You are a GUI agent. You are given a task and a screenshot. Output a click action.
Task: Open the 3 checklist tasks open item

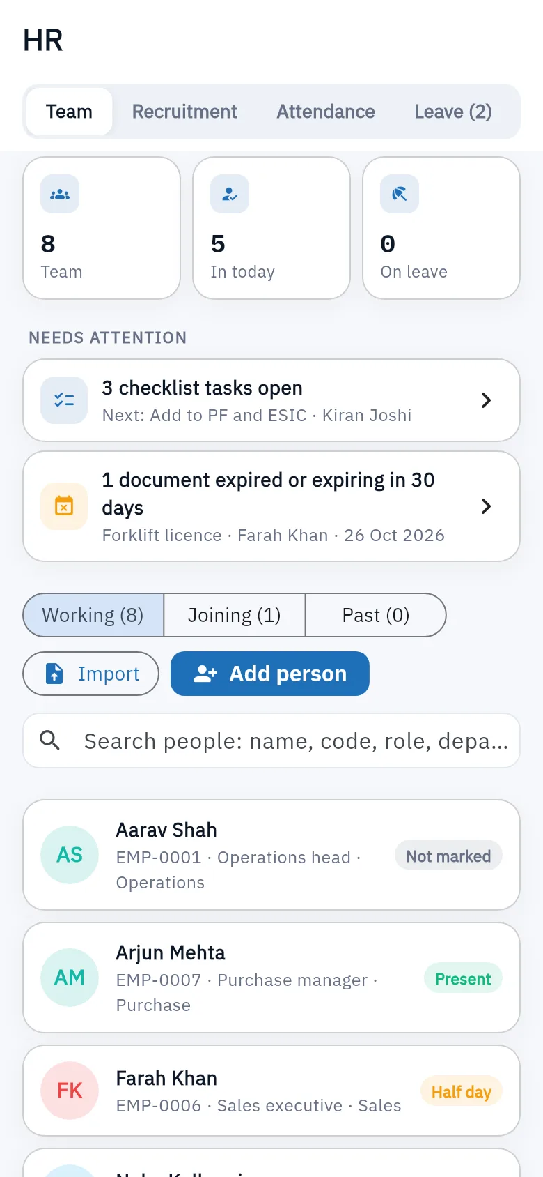pyautogui.click(x=271, y=400)
